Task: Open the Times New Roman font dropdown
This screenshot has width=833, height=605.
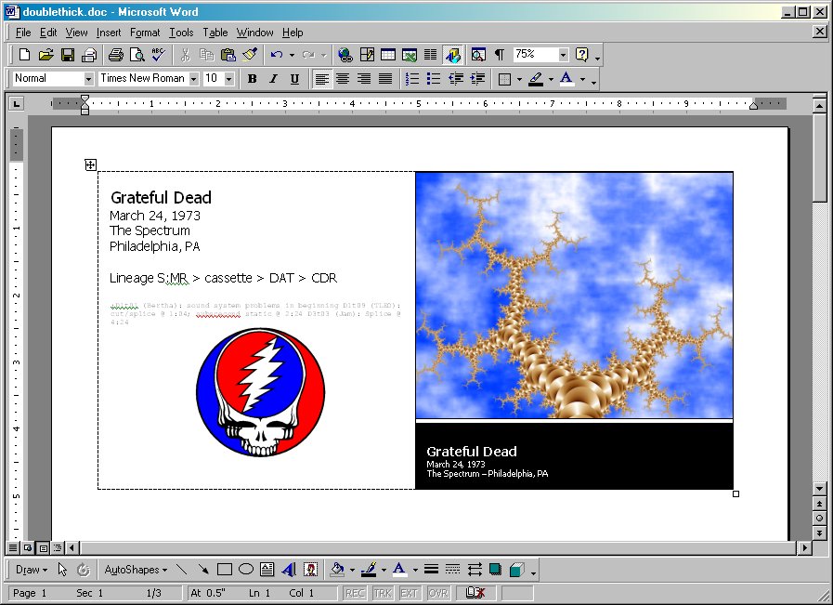Action: click(x=194, y=79)
